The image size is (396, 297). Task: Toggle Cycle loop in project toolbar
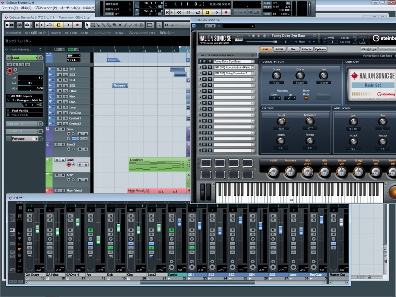pyautogui.click(x=49, y=25)
